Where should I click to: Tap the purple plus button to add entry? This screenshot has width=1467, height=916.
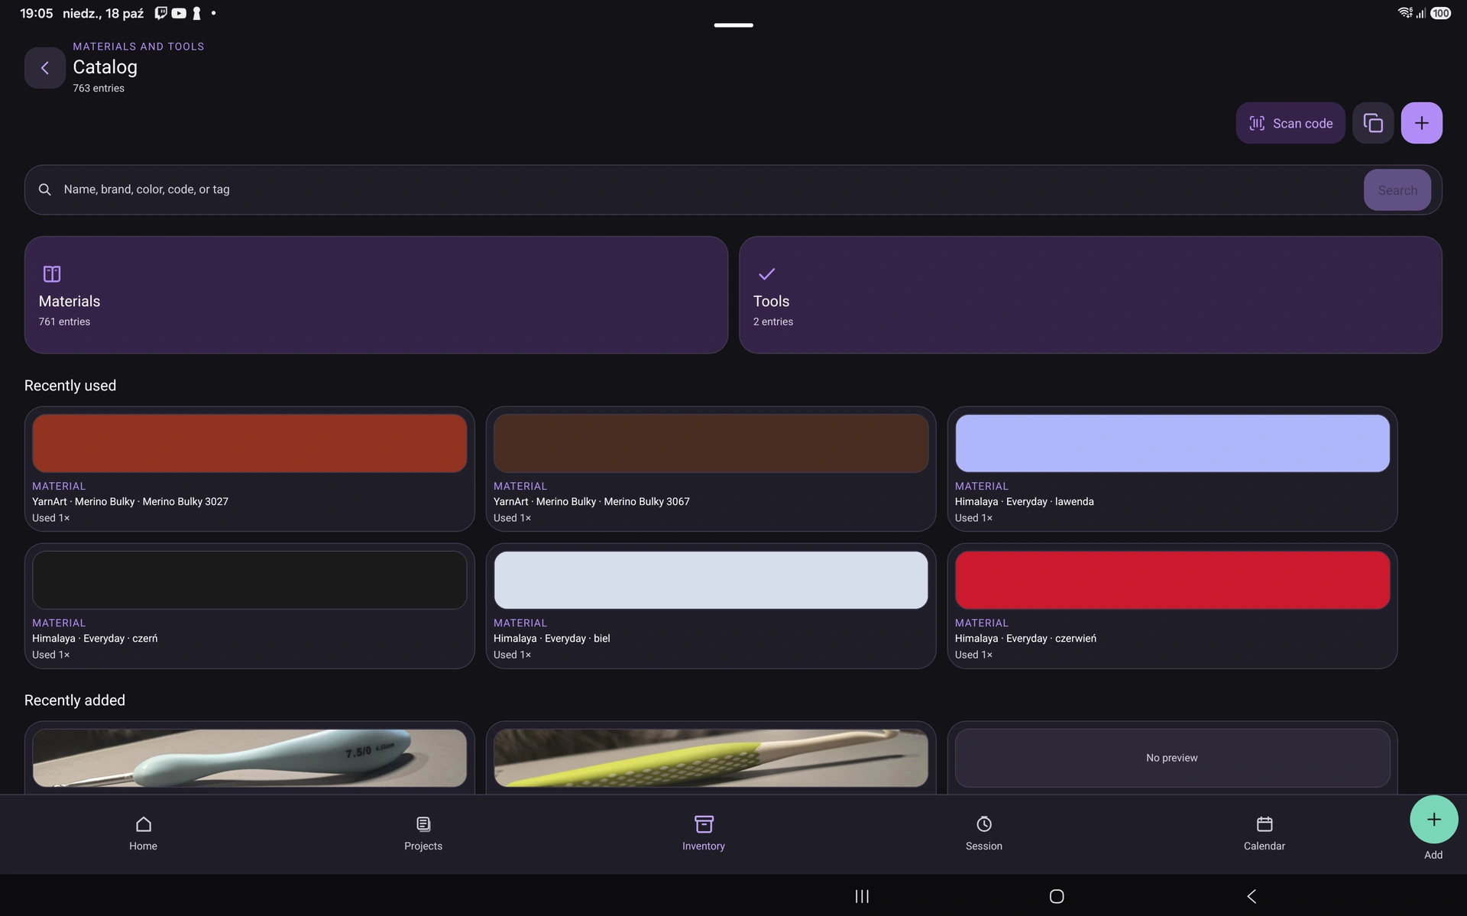click(1421, 123)
